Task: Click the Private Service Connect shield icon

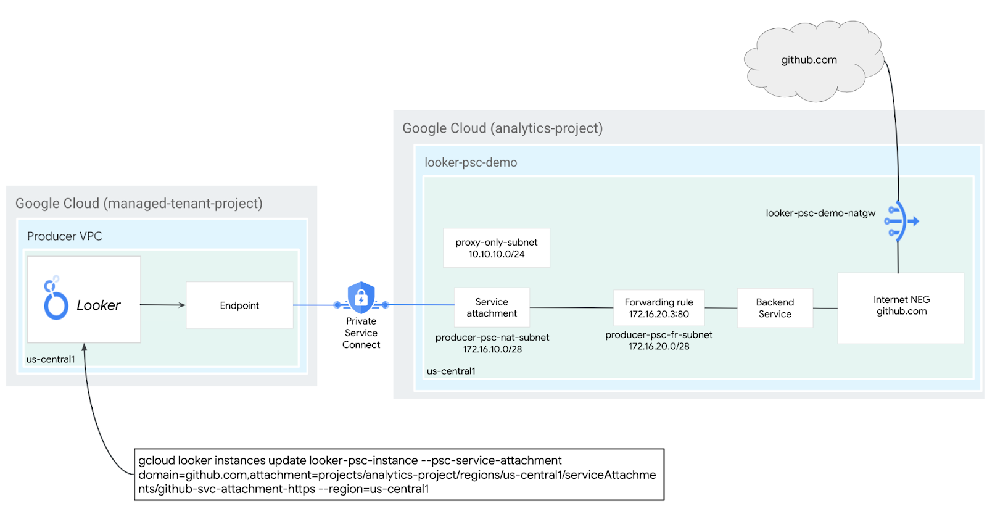Action: click(361, 297)
